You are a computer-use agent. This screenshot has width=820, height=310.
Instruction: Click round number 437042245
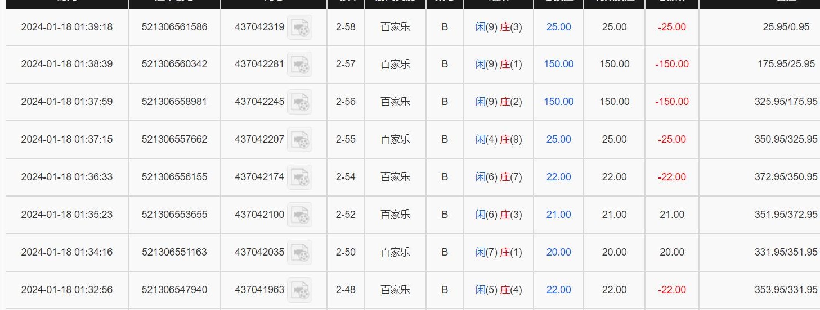pos(259,102)
